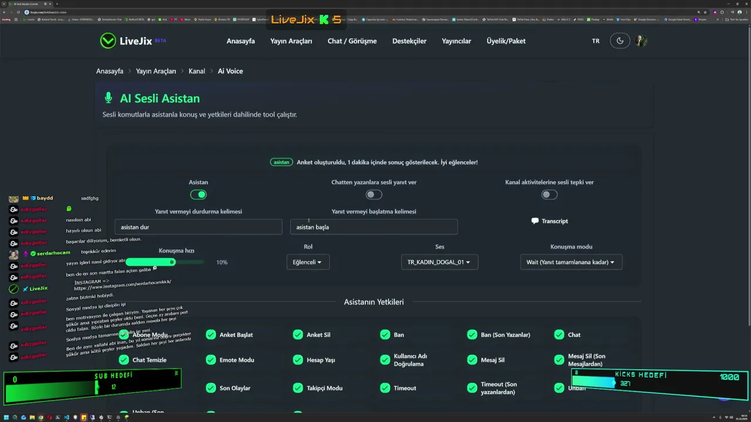Uncheck the Hesap Yaşı permission

[298, 360]
